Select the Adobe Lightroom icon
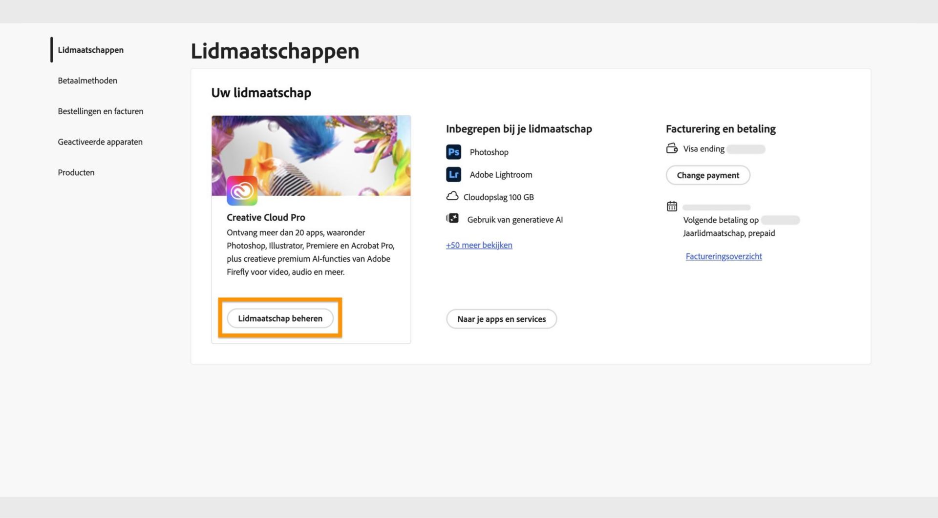Screen dimensions: 938x518 [453, 174]
